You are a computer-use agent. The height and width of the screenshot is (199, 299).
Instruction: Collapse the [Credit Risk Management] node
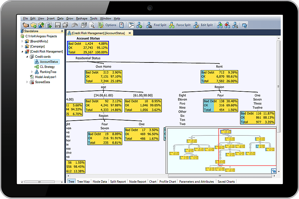23,51
